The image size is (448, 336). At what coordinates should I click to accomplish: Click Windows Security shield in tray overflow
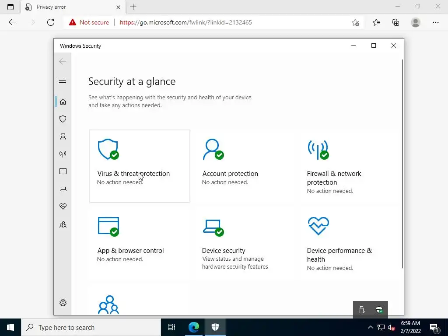pyautogui.click(x=379, y=309)
